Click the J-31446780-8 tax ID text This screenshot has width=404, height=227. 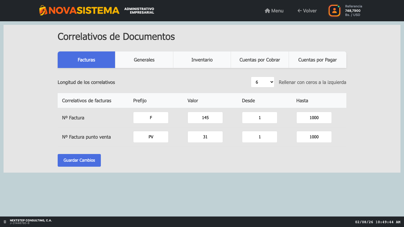[x=20, y=223]
